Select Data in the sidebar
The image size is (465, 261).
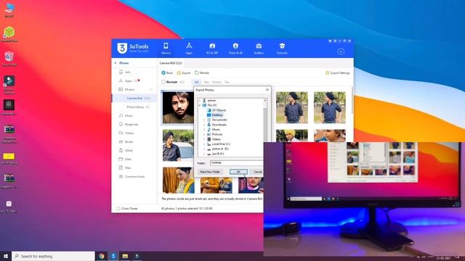pyautogui.click(x=128, y=159)
